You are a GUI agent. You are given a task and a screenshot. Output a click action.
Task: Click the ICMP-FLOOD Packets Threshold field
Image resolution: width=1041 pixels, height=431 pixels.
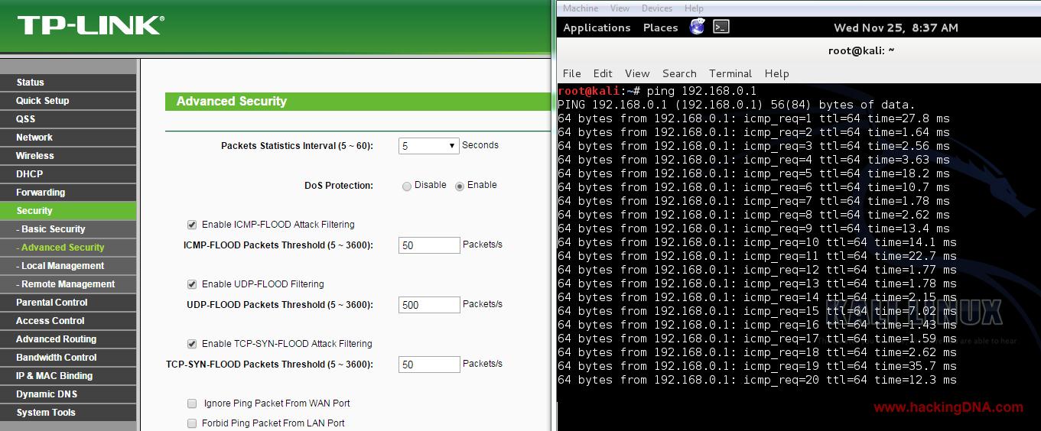point(429,245)
